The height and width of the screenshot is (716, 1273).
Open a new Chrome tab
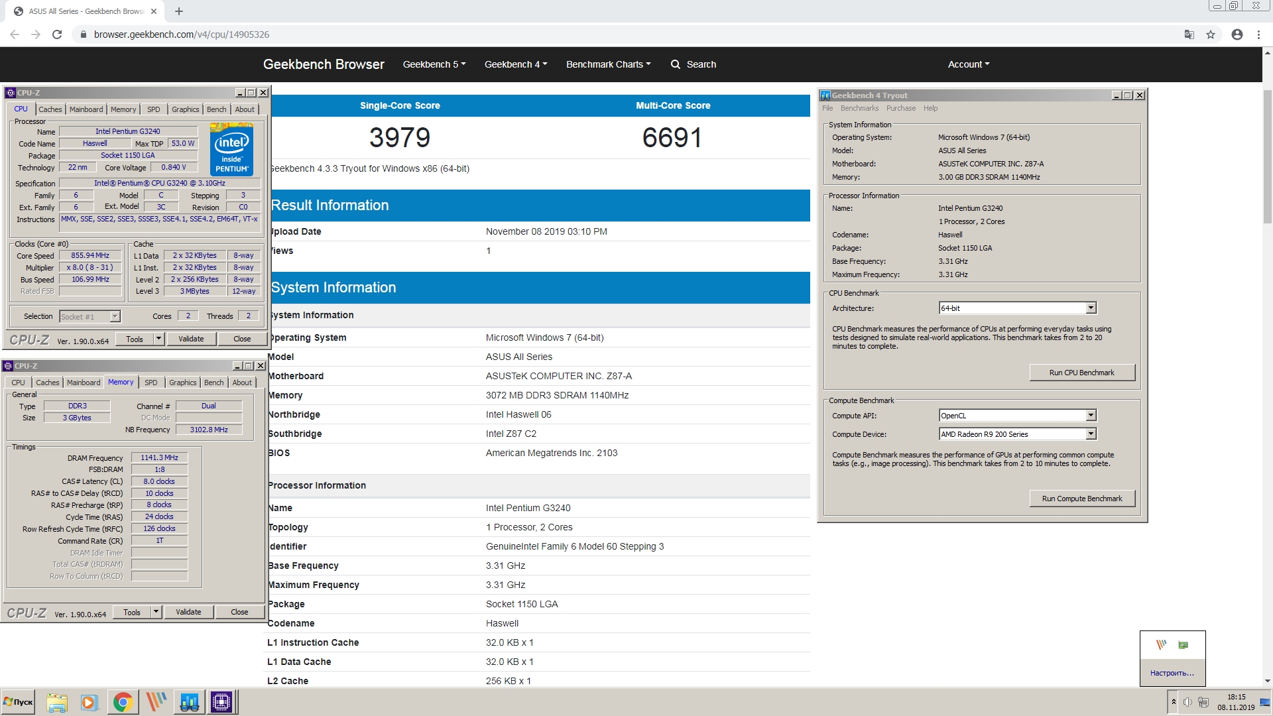[179, 11]
